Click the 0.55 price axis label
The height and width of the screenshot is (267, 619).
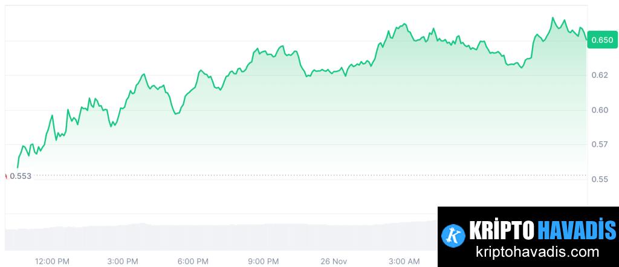tap(600, 179)
